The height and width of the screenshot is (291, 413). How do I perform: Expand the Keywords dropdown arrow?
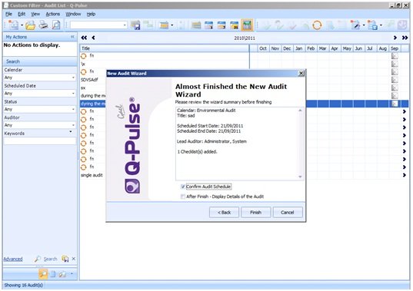(x=71, y=132)
